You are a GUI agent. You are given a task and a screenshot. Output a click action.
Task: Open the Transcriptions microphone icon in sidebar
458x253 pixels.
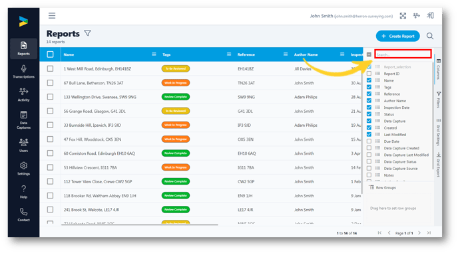[x=24, y=69]
